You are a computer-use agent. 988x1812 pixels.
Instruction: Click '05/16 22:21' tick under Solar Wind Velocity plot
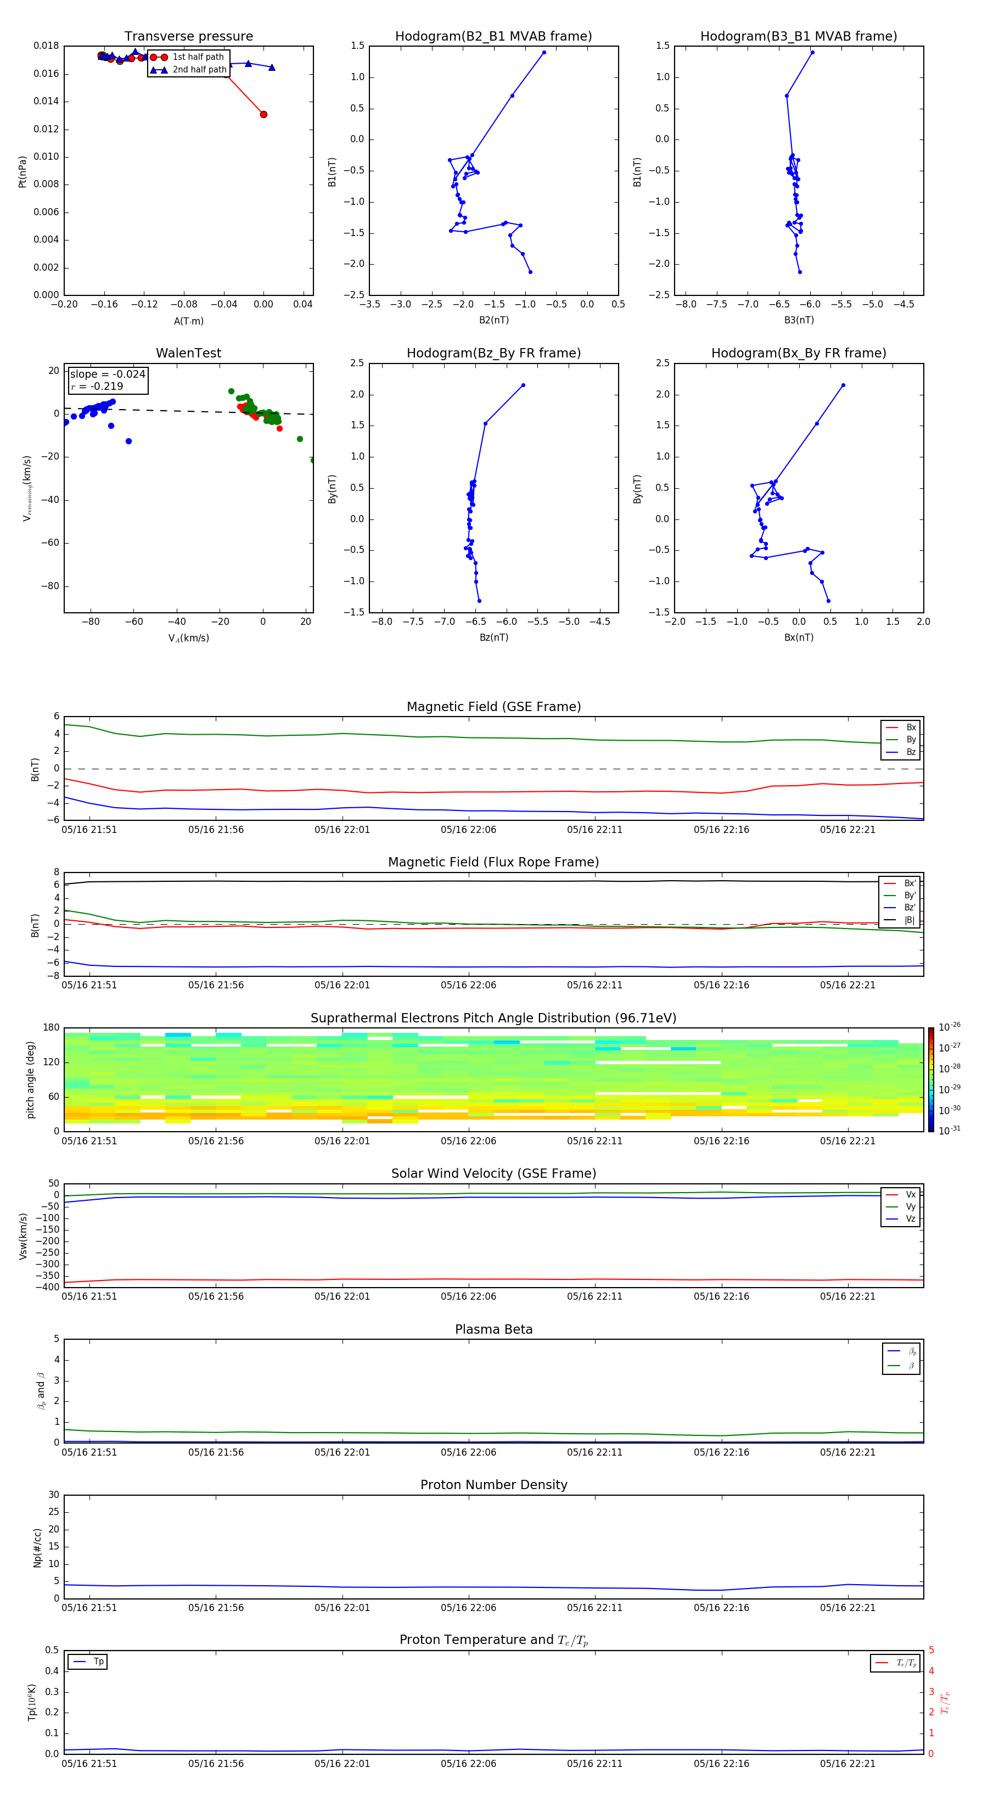[847, 1296]
